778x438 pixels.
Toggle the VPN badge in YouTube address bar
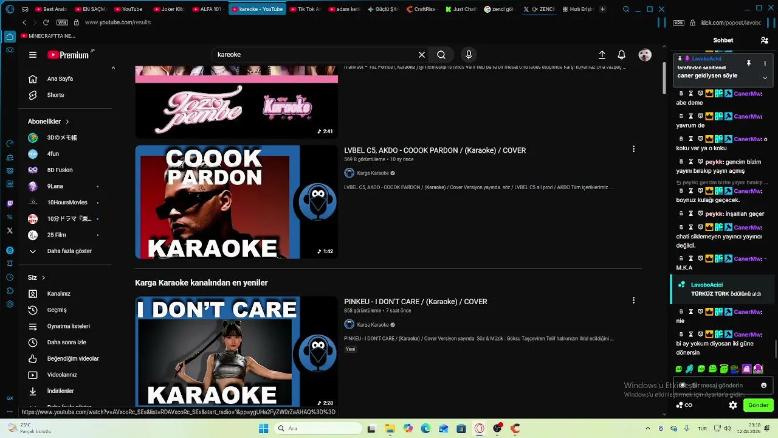pos(62,23)
